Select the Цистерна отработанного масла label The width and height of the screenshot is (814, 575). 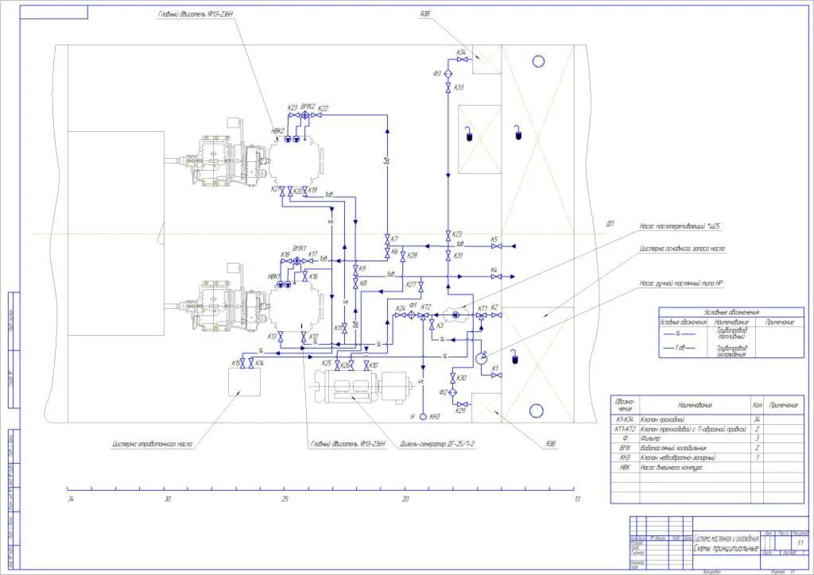tap(152, 444)
